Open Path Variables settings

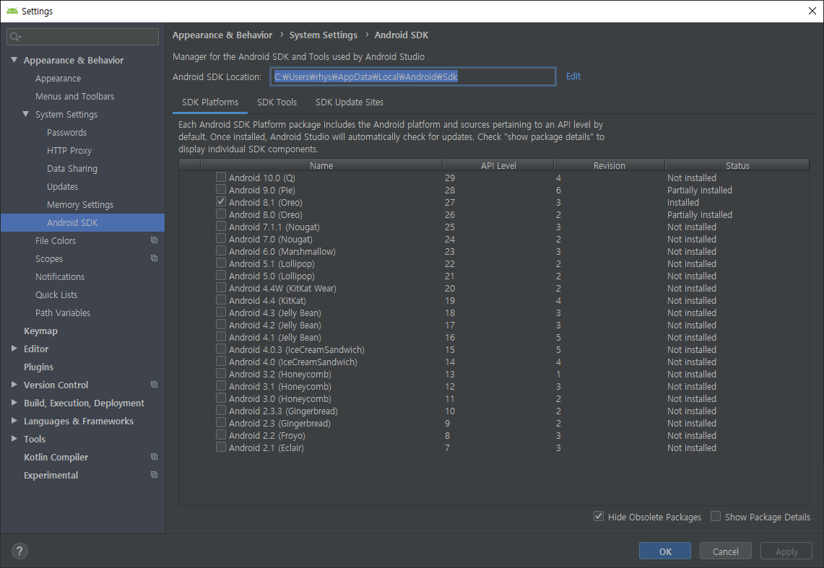(63, 313)
